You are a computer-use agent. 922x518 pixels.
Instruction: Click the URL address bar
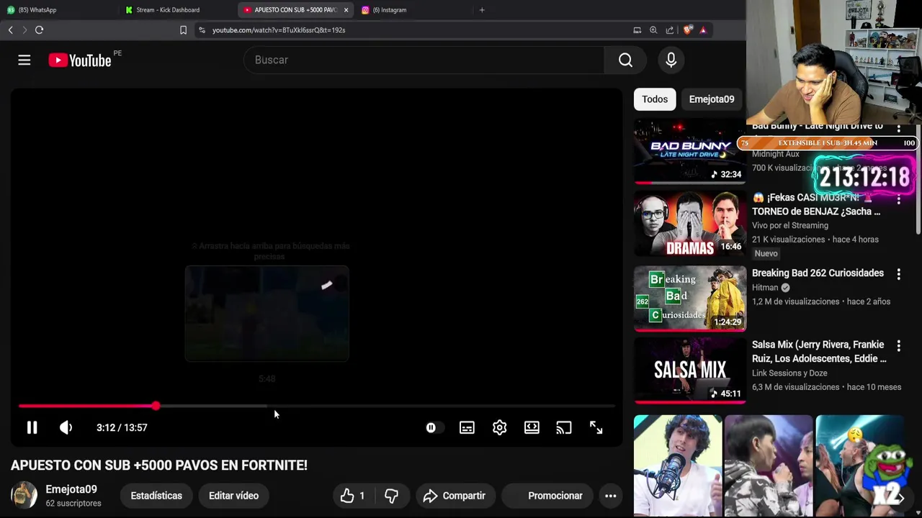[x=411, y=30]
